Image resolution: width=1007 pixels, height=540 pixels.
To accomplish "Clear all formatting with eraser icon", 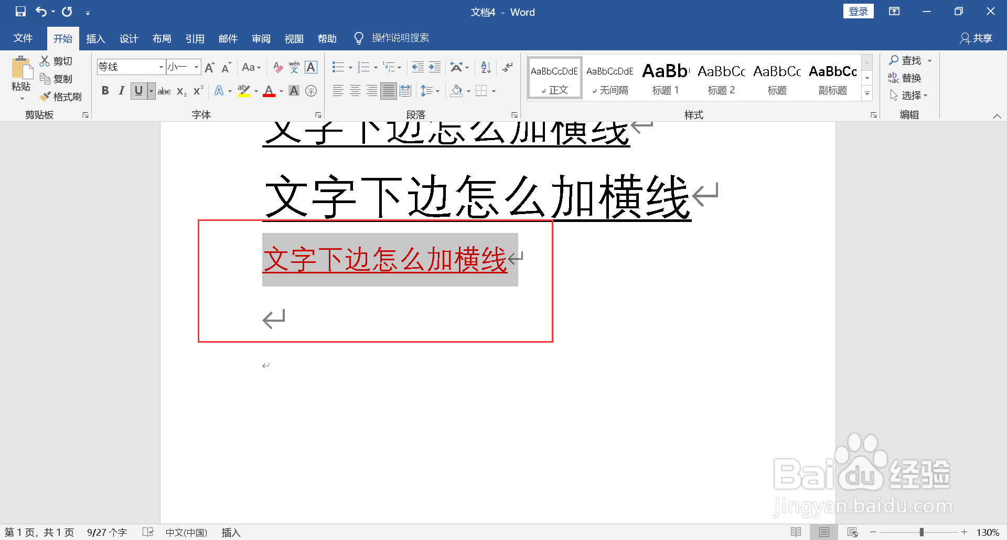I will point(278,67).
